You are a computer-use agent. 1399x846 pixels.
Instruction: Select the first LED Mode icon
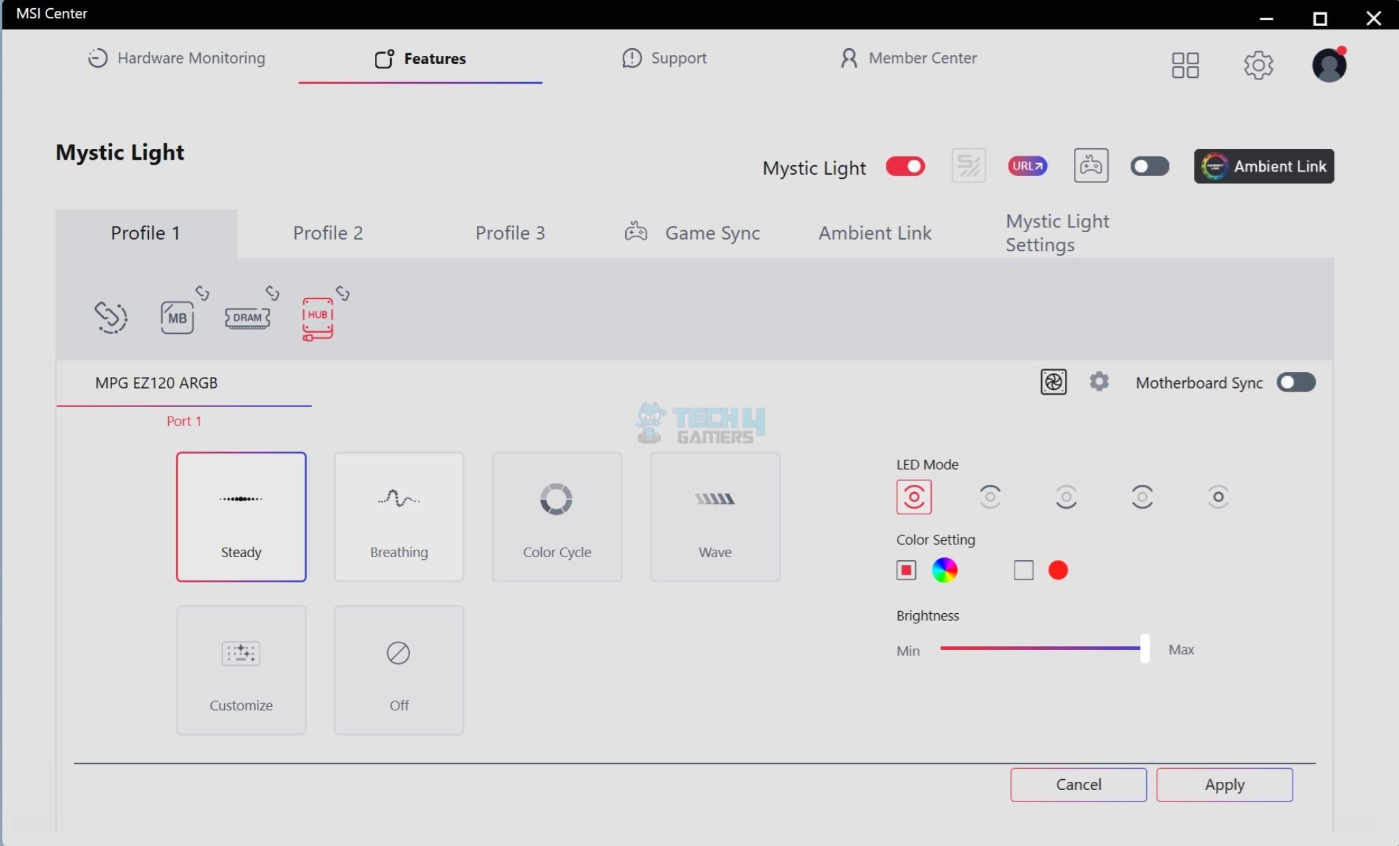[x=913, y=497]
